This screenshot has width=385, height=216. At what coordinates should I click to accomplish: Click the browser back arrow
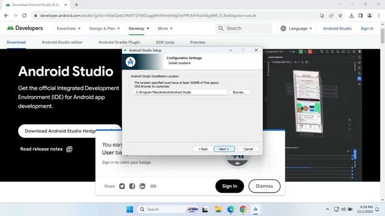point(7,16)
